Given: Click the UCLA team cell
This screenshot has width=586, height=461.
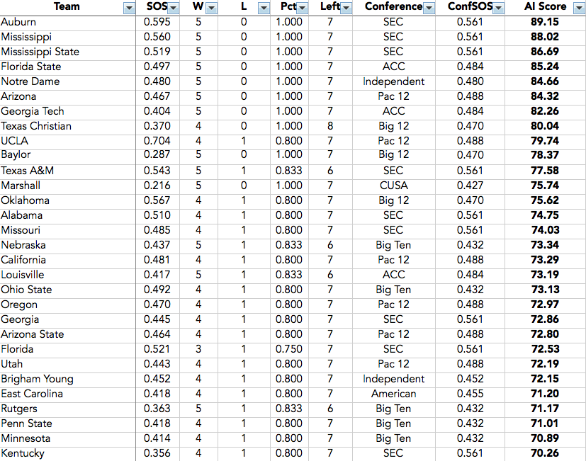Looking at the screenshot, I should pyautogui.click(x=67, y=141).
